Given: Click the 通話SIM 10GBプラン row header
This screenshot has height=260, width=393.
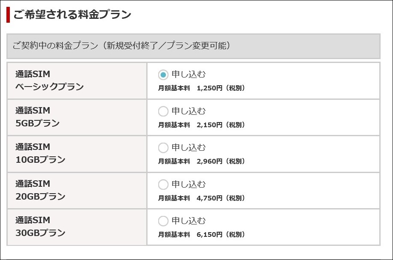Looking at the screenshot, I should [x=77, y=154].
